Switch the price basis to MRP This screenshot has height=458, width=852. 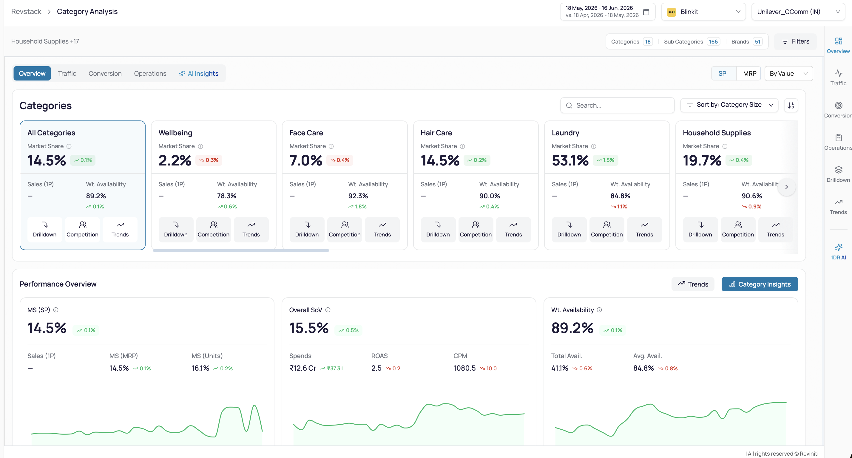point(749,73)
